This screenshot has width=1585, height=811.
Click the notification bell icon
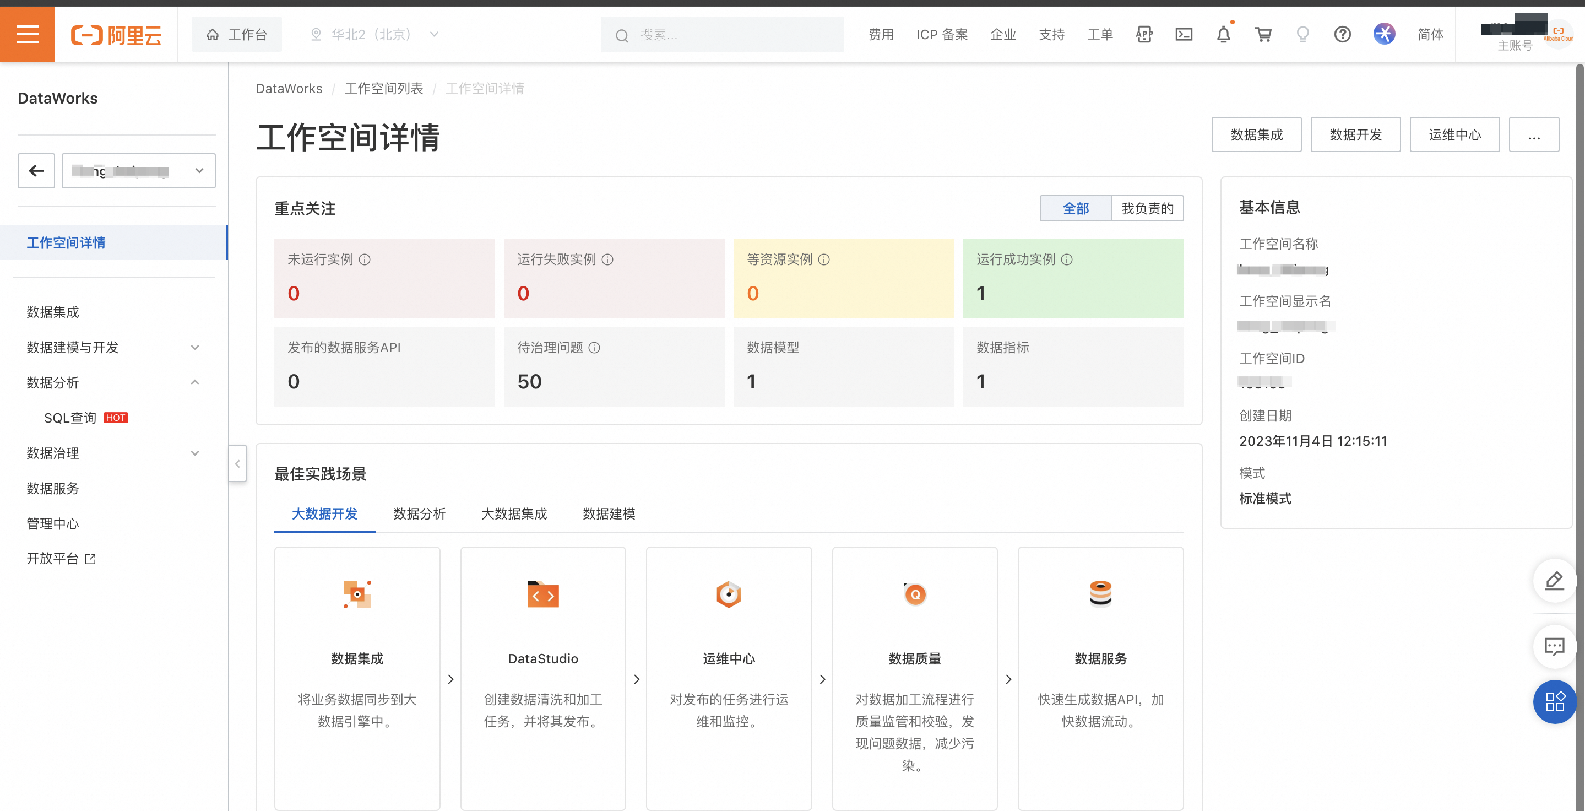tap(1223, 35)
